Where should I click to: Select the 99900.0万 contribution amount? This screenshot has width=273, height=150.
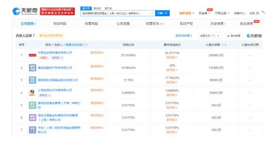coord(216,80)
